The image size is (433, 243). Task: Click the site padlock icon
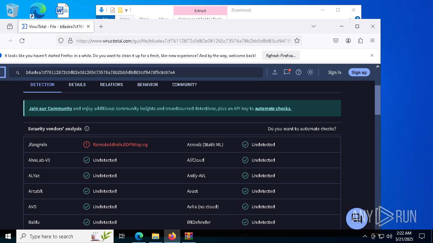70,41
